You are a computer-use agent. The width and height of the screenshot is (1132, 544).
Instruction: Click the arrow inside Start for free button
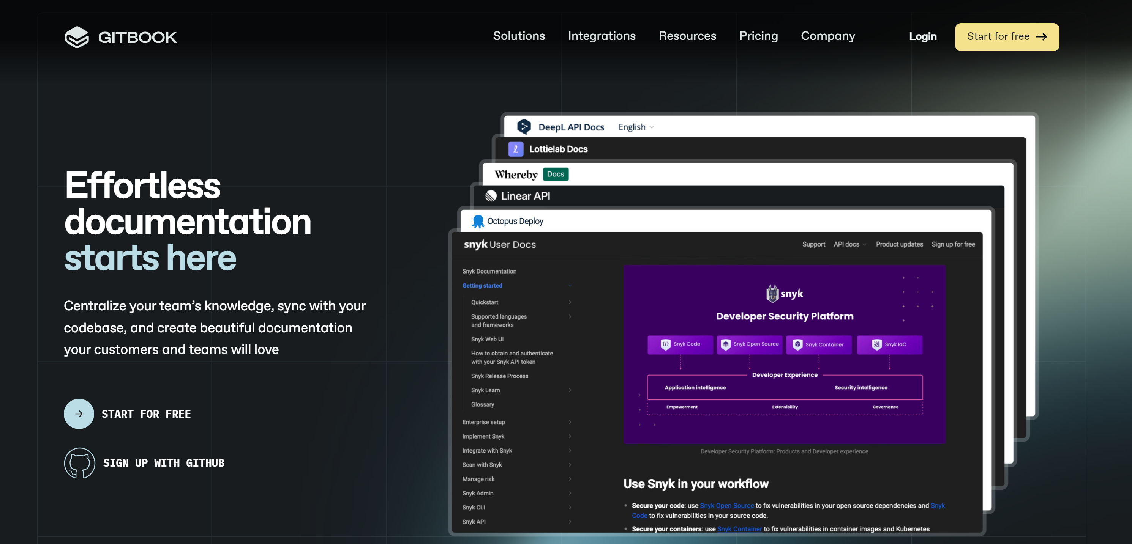pos(1041,37)
